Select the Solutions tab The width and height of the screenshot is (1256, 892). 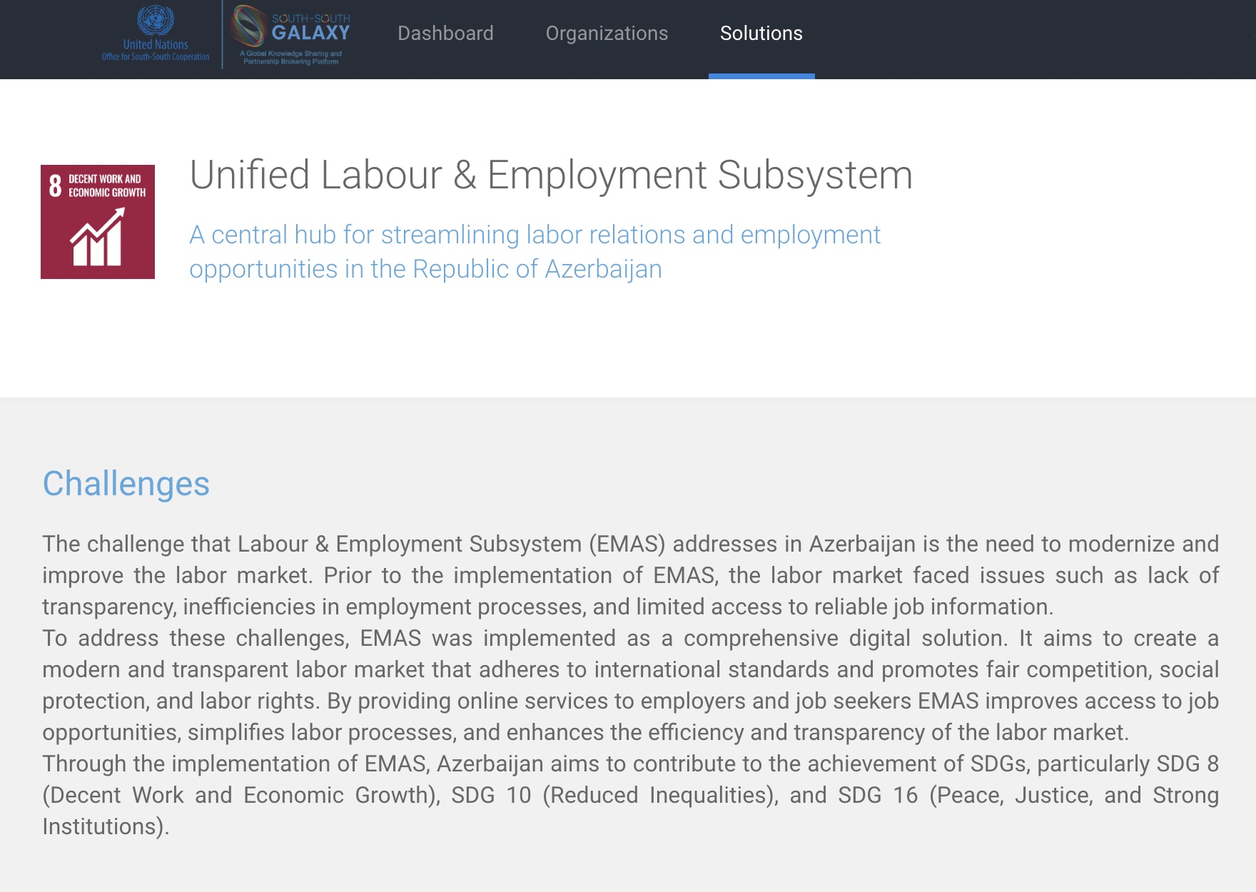(x=761, y=34)
